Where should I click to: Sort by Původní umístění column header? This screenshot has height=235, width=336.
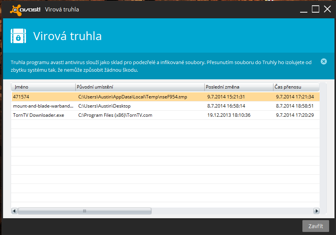140,87
